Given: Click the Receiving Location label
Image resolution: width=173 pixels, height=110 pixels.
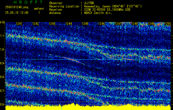Looking at the screenshot, I should coord(64,6).
